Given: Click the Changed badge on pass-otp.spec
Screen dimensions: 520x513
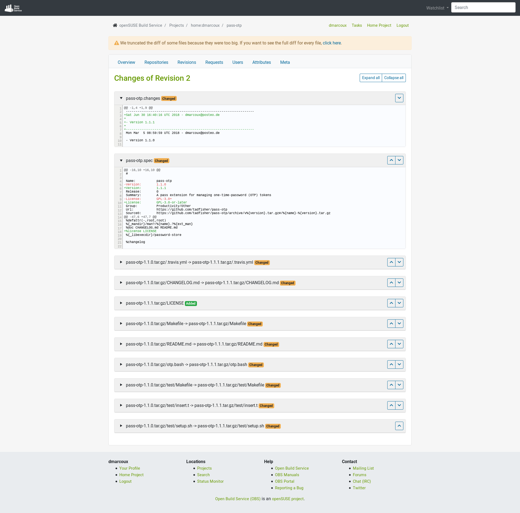Looking at the screenshot, I should (x=161, y=161).
